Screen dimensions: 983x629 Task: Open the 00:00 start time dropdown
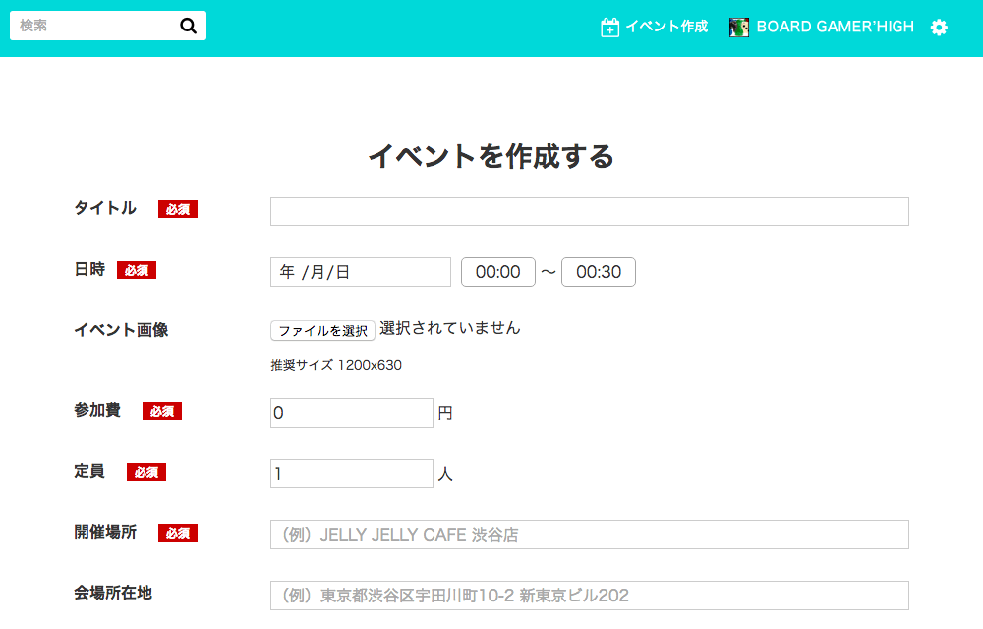(498, 272)
